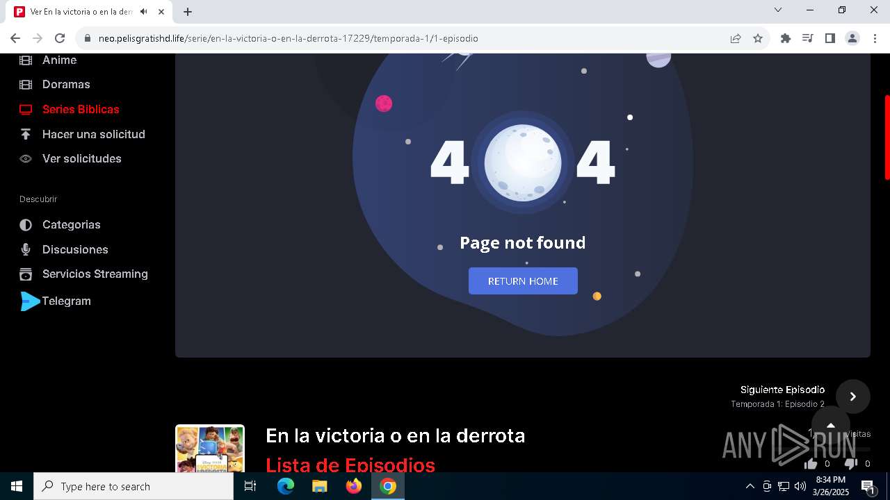Go back with browser back arrow
This screenshot has width=890, height=500.
pyautogui.click(x=15, y=38)
